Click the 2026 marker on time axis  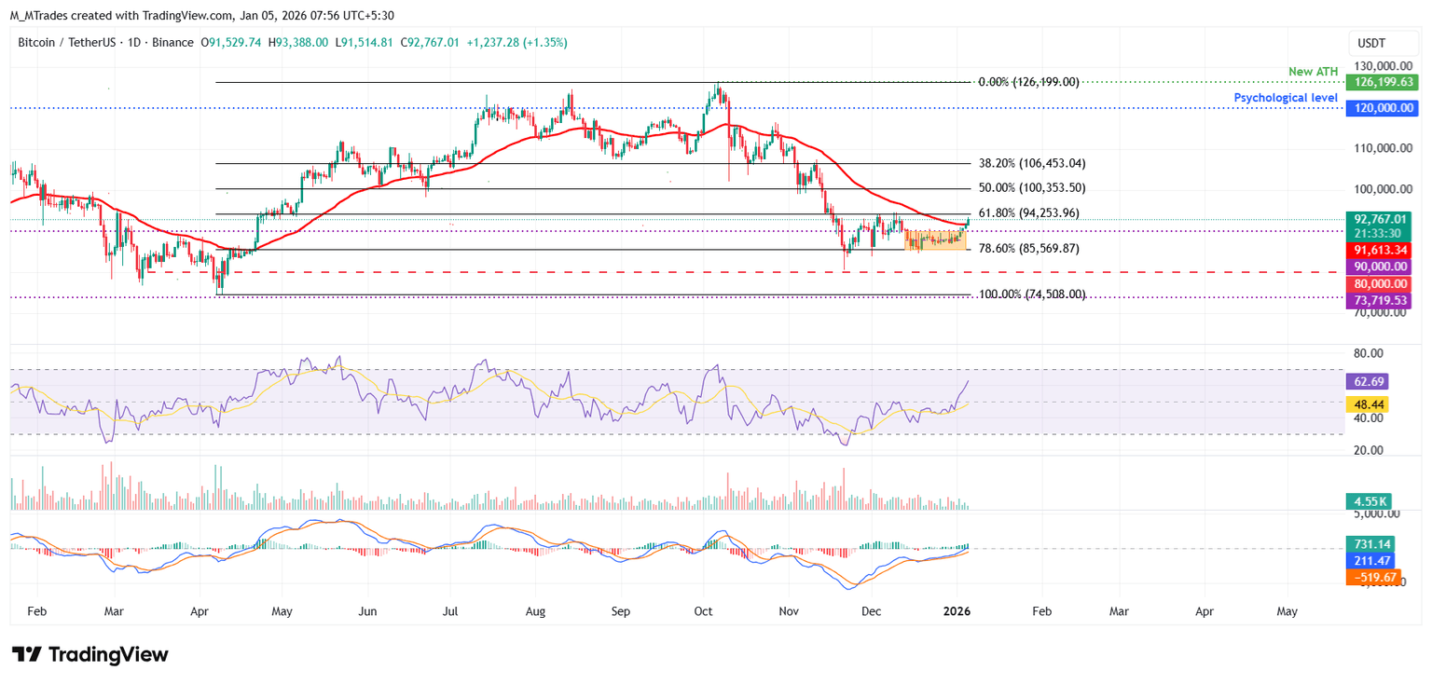click(957, 612)
